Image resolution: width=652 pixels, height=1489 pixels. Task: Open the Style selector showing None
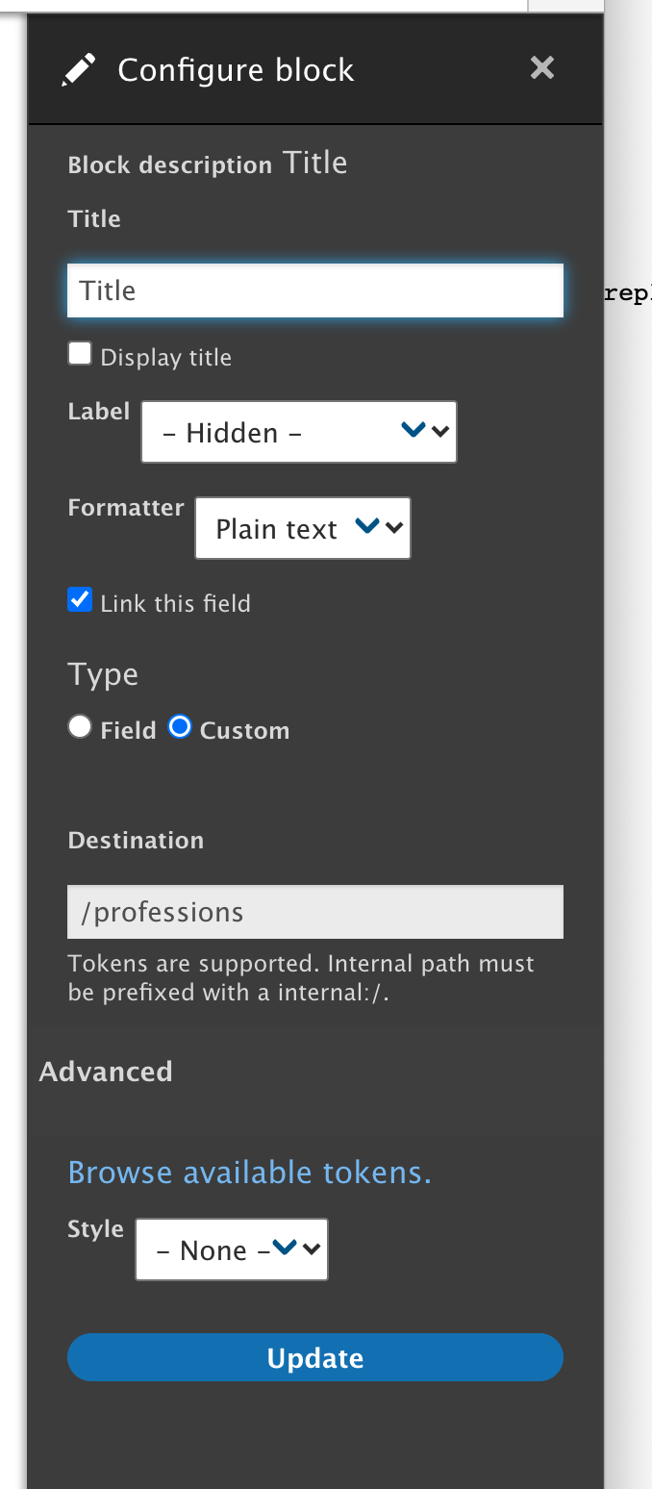232,1249
